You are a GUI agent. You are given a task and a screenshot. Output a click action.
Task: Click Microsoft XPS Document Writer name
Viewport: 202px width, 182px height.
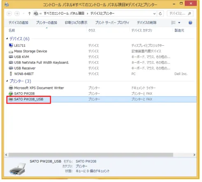tap(39, 88)
